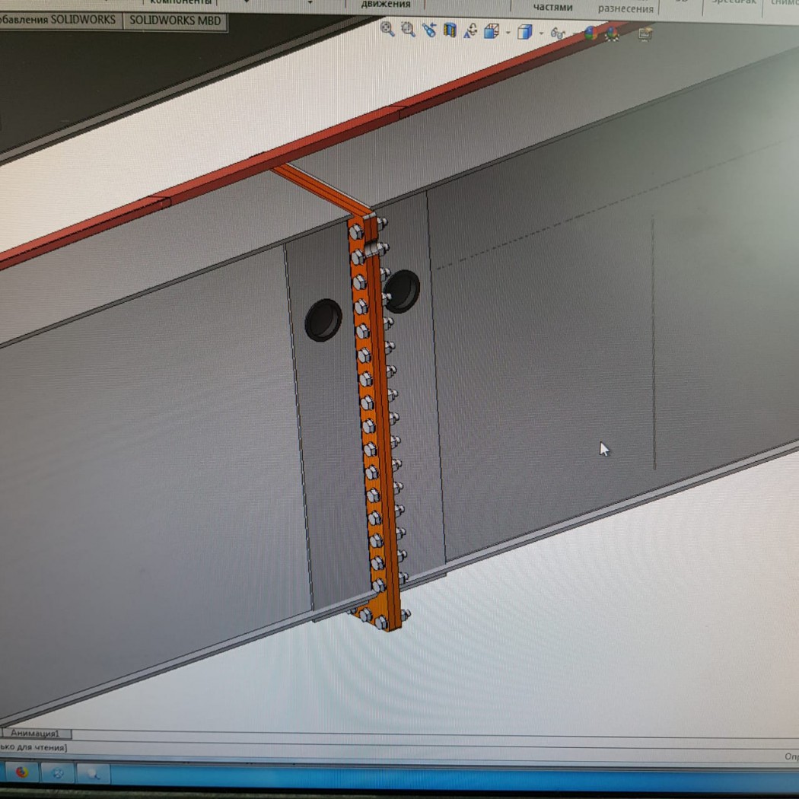Click the Dynamic Annotation Views icon
Image resolution: width=799 pixels, height=799 pixels.
click(x=470, y=31)
